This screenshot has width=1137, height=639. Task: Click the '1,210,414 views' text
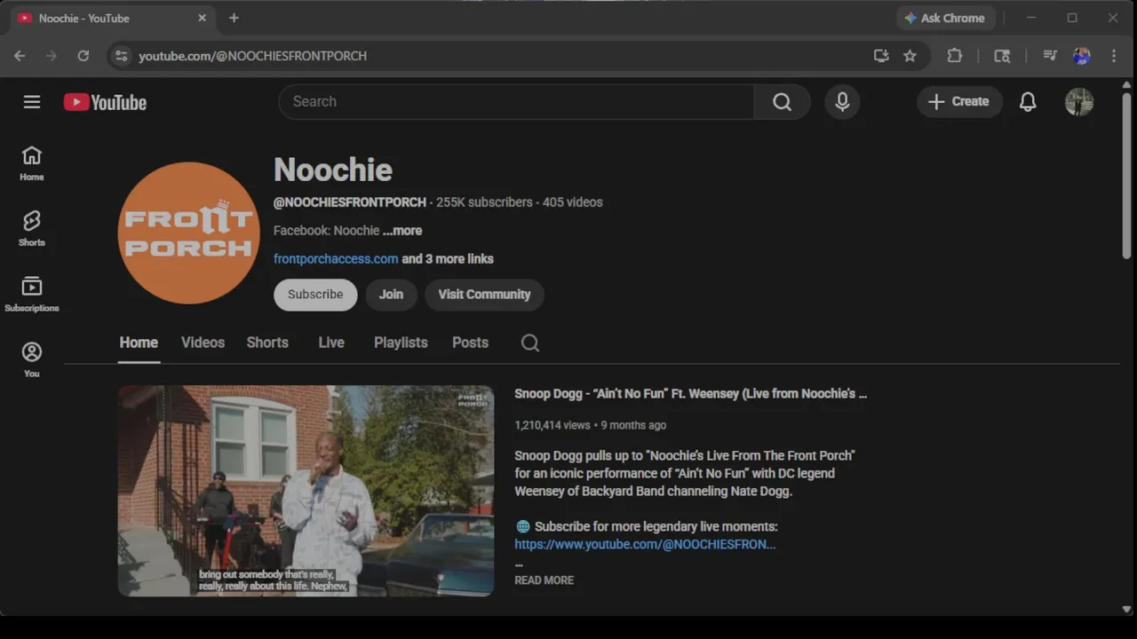553,425
